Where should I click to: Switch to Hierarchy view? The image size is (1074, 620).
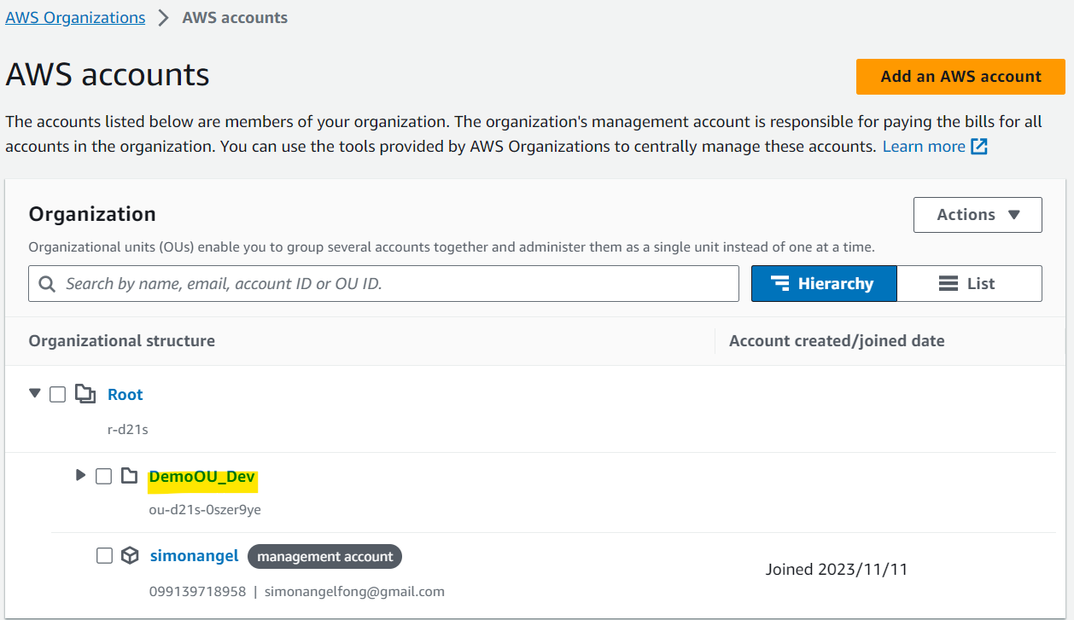click(x=824, y=284)
